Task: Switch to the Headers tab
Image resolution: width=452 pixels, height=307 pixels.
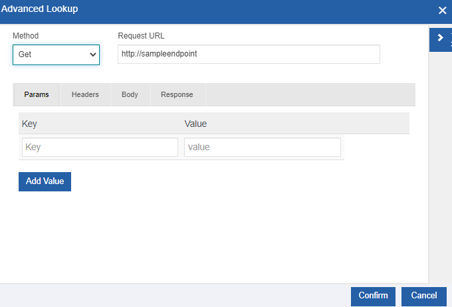Action: [x=85, y=94]
